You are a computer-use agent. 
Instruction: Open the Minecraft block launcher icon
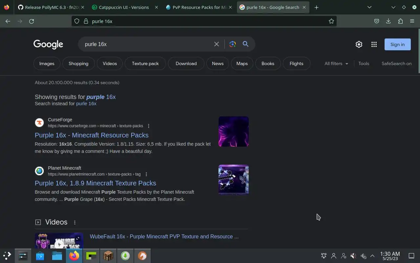pyautogui.click(x=108, y=256)
